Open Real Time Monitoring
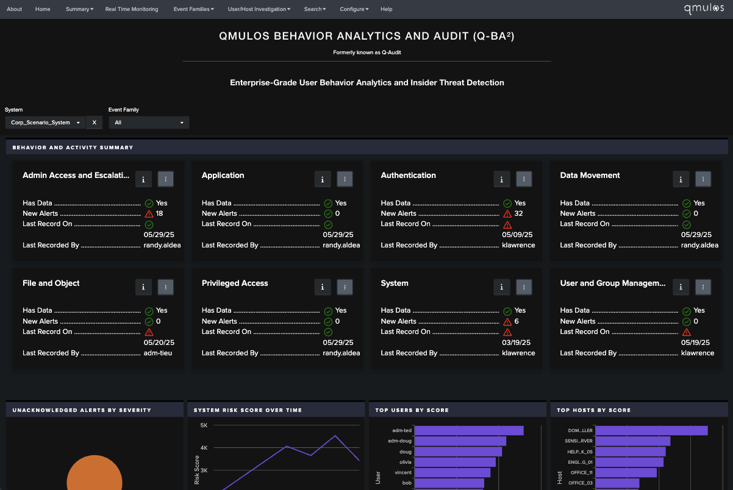Viewport: 733px width, 490px height. click(132, 9)
